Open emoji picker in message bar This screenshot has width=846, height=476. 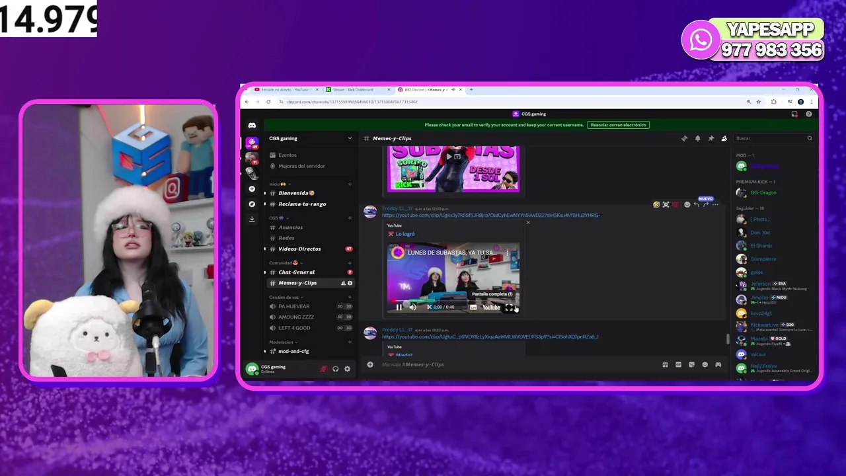coord(705,364)
